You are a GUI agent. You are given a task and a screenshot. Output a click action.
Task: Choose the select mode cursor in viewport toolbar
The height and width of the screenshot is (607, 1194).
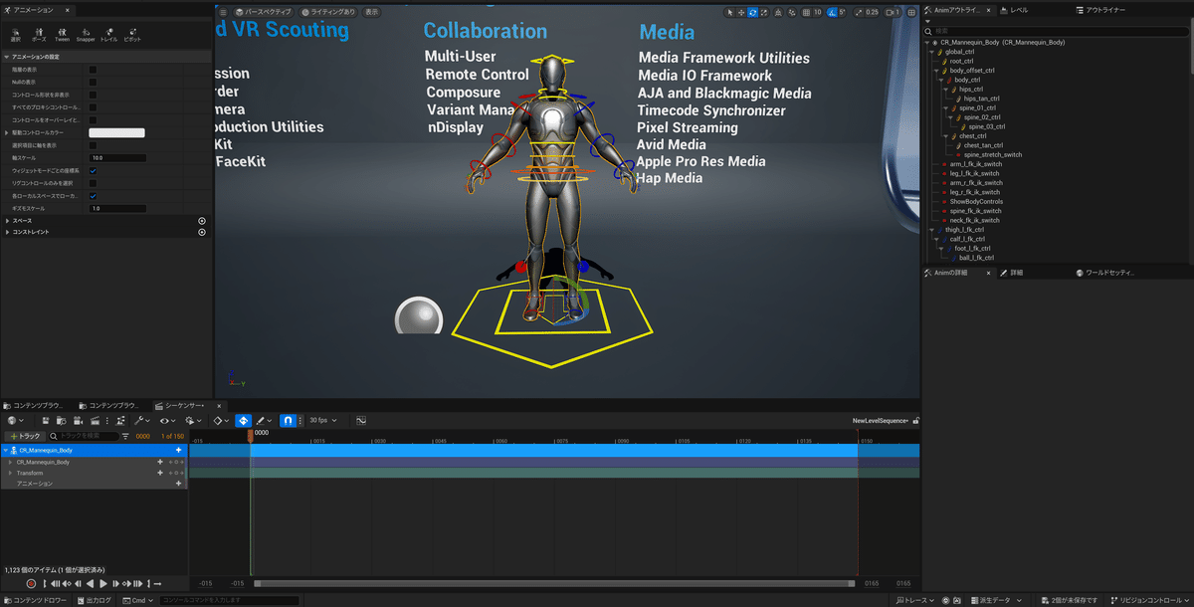click(730, 12)
